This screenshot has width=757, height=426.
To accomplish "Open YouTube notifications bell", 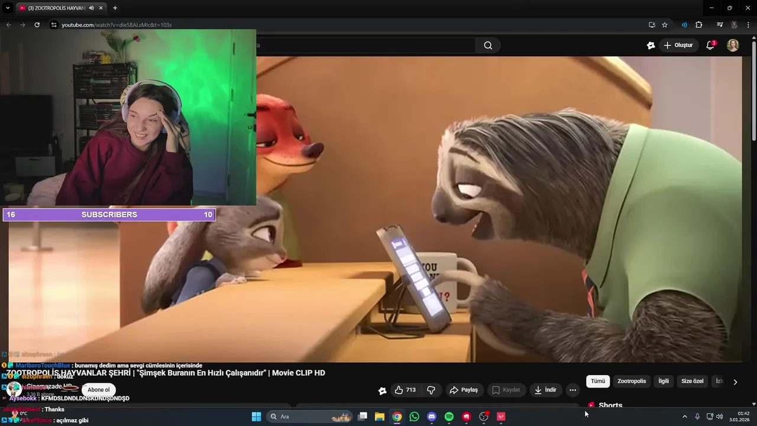I will point(710,46).
